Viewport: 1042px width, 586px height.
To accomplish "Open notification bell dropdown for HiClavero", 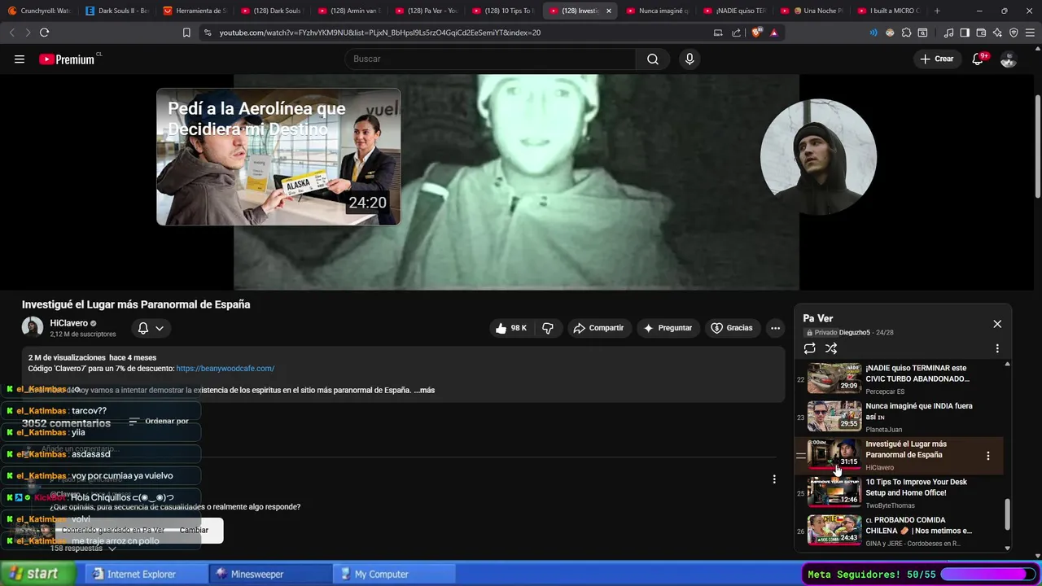I will point(151,328).
